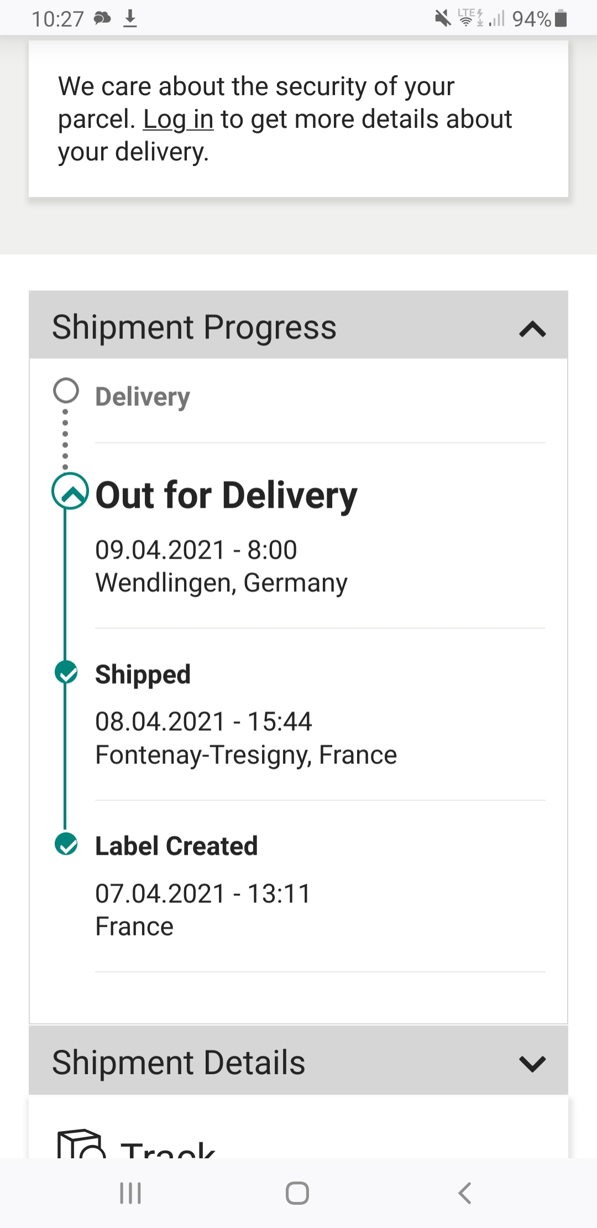This screenshot has width=597, height=1228.
Task: Collapse the Shipment Progress section chevron
Action: [x=532, y=329]
